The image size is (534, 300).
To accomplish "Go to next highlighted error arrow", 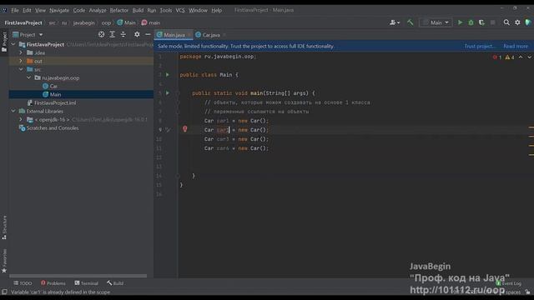I will point(529,57).
